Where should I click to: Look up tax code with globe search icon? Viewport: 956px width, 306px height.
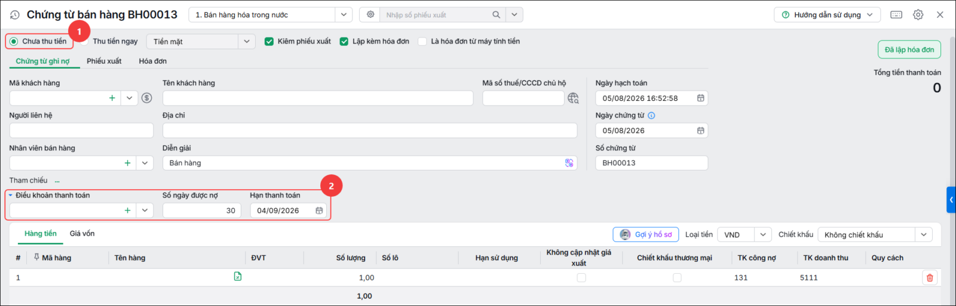(x=573, y=98)
